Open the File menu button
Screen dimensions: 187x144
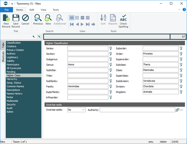click(6, 10)
